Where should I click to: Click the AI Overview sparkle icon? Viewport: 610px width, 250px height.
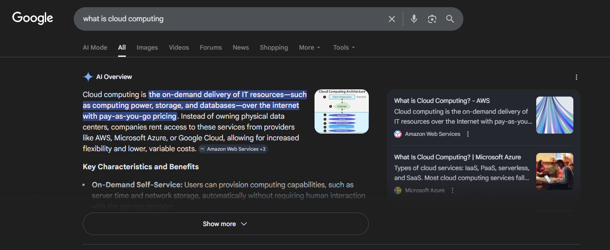tap(88, 77)
